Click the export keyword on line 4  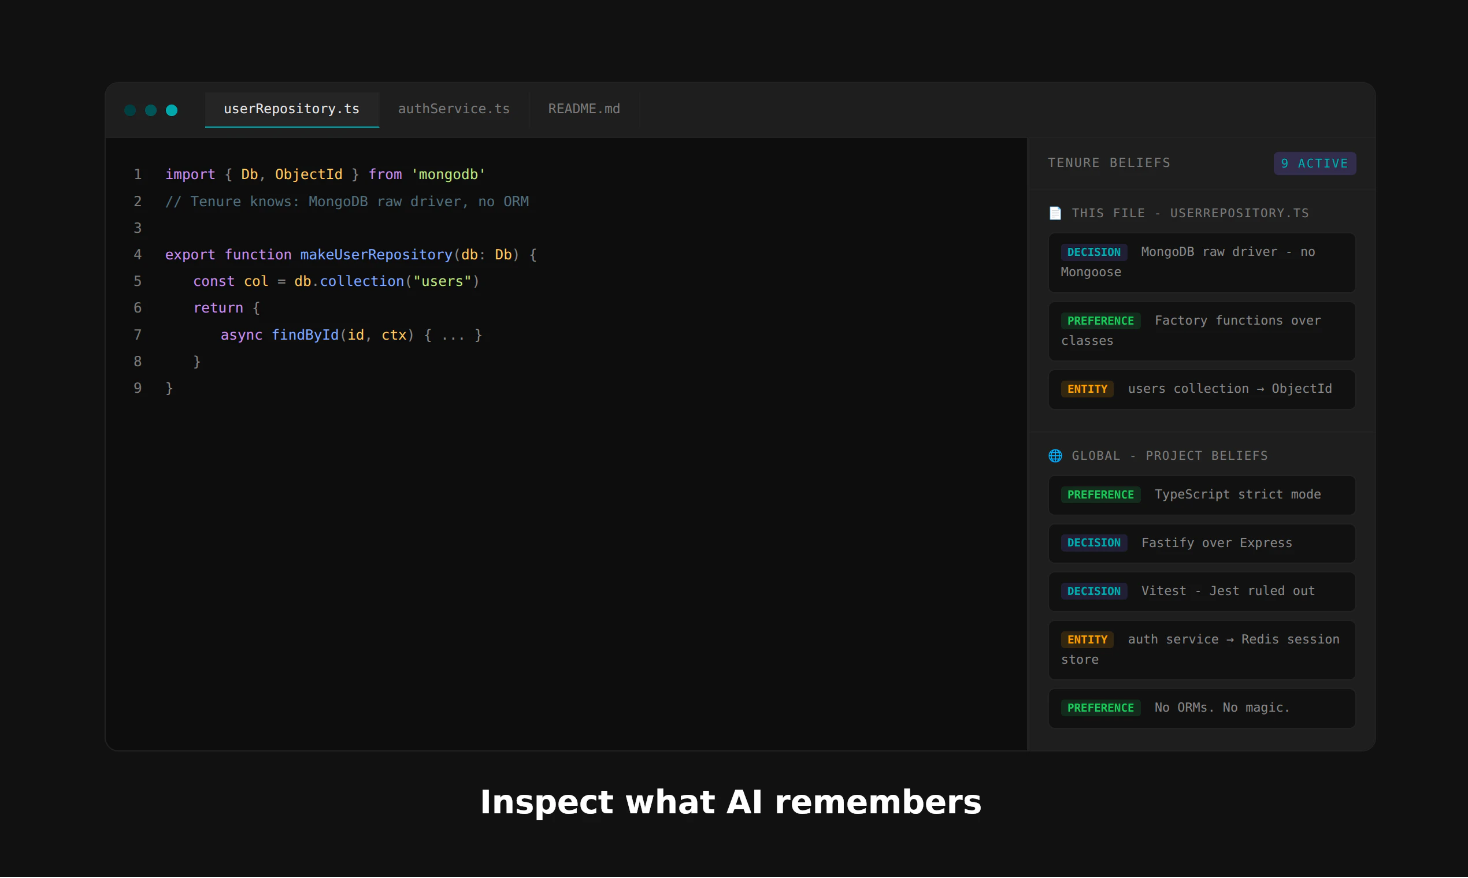(190, 255)
